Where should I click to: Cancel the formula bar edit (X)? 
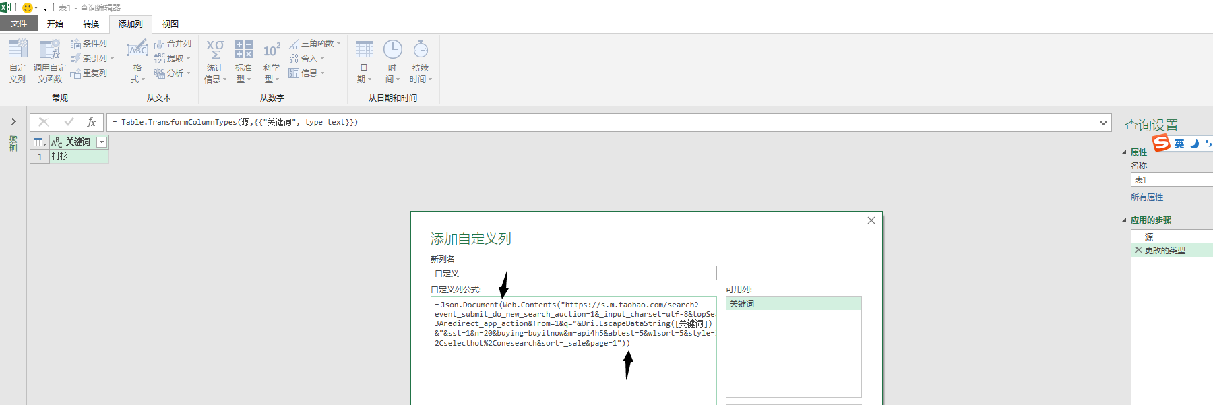[x=44, y=122]
